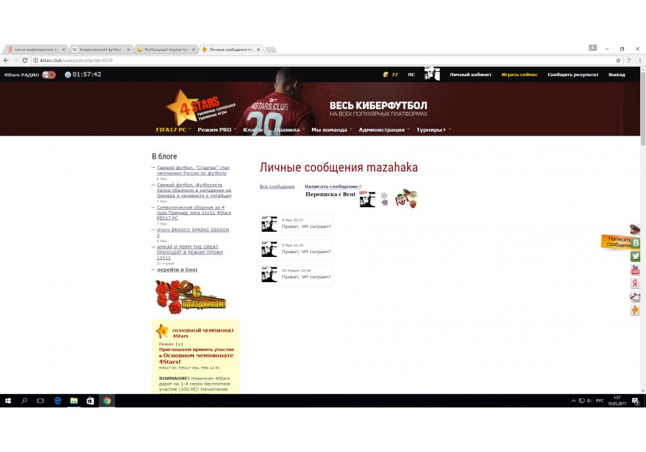646x452 pixels.
Task: Close the Личные сообщения tab
Action: (x=258, y=50)
